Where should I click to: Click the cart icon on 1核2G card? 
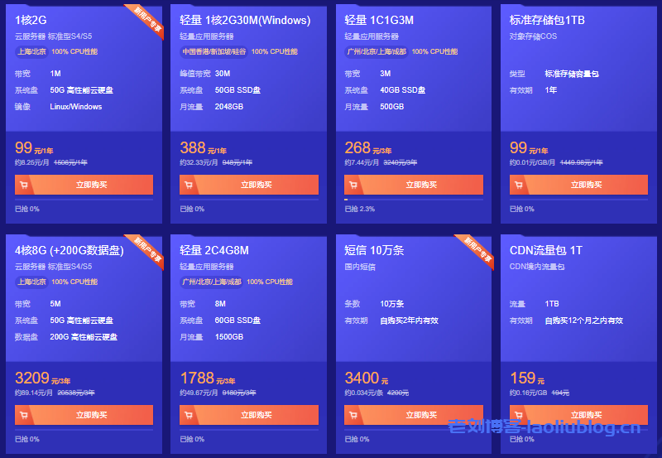click(24, 185)
